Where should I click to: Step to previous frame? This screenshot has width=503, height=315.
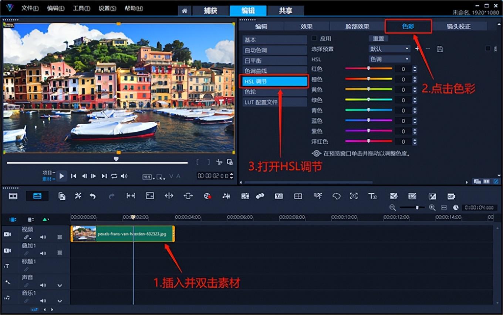point(84,176)
